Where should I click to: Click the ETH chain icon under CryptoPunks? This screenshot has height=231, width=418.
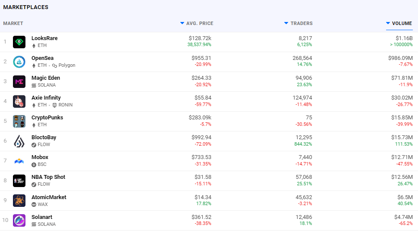34,125
